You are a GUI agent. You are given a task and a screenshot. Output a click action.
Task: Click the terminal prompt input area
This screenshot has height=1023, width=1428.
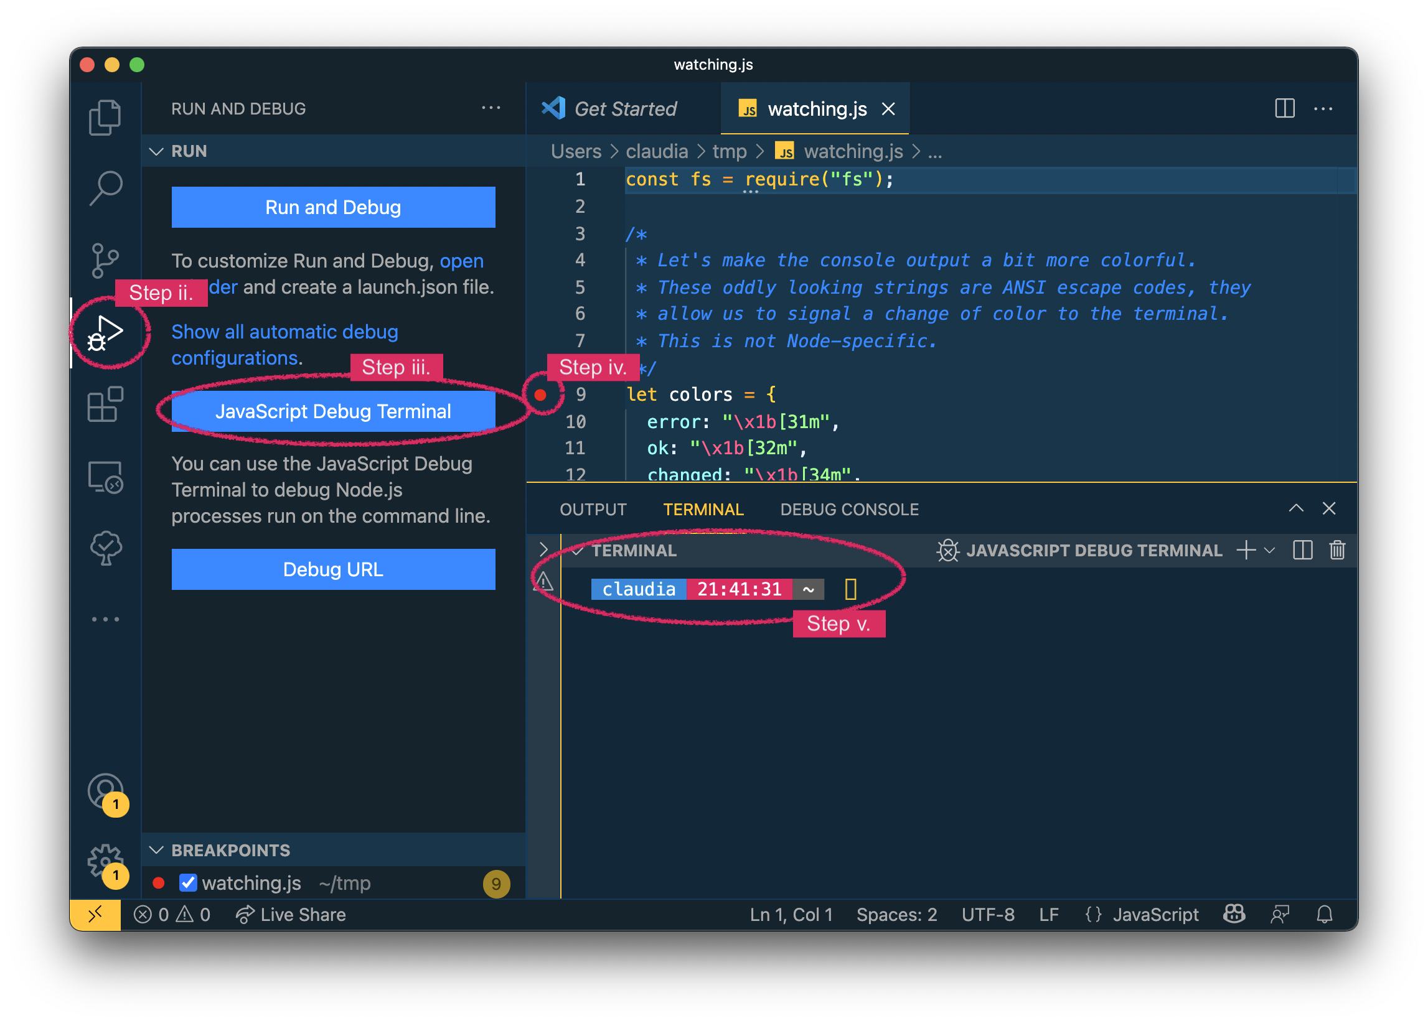pyautogui.click(x=850, y=589)
